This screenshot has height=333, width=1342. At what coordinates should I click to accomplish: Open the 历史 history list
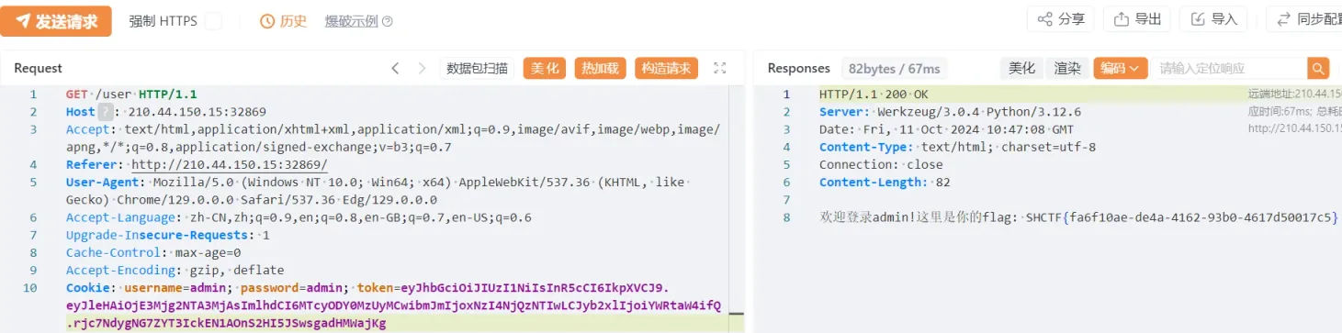click(x=284, y=21)
